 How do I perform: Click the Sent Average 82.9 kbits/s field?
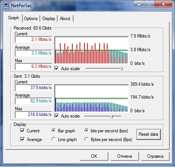point(33,101)
